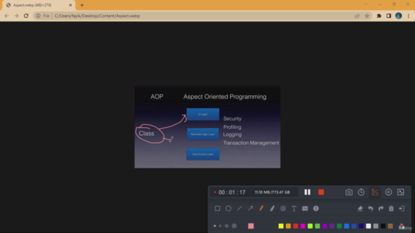415x233 pixels.
Task: Open recorder settings hexagon icon
Action: pos(388,192)
